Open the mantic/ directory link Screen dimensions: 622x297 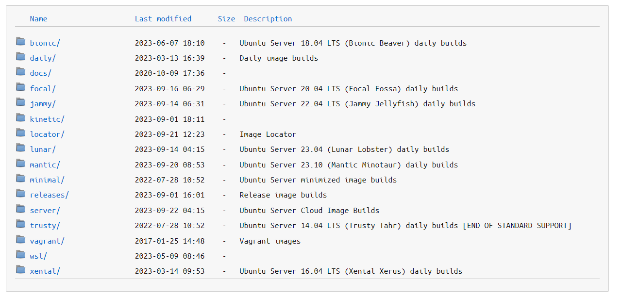(x=45, y=165)
